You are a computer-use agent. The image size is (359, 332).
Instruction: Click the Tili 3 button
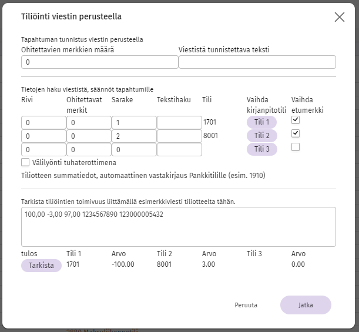point(261,149)
